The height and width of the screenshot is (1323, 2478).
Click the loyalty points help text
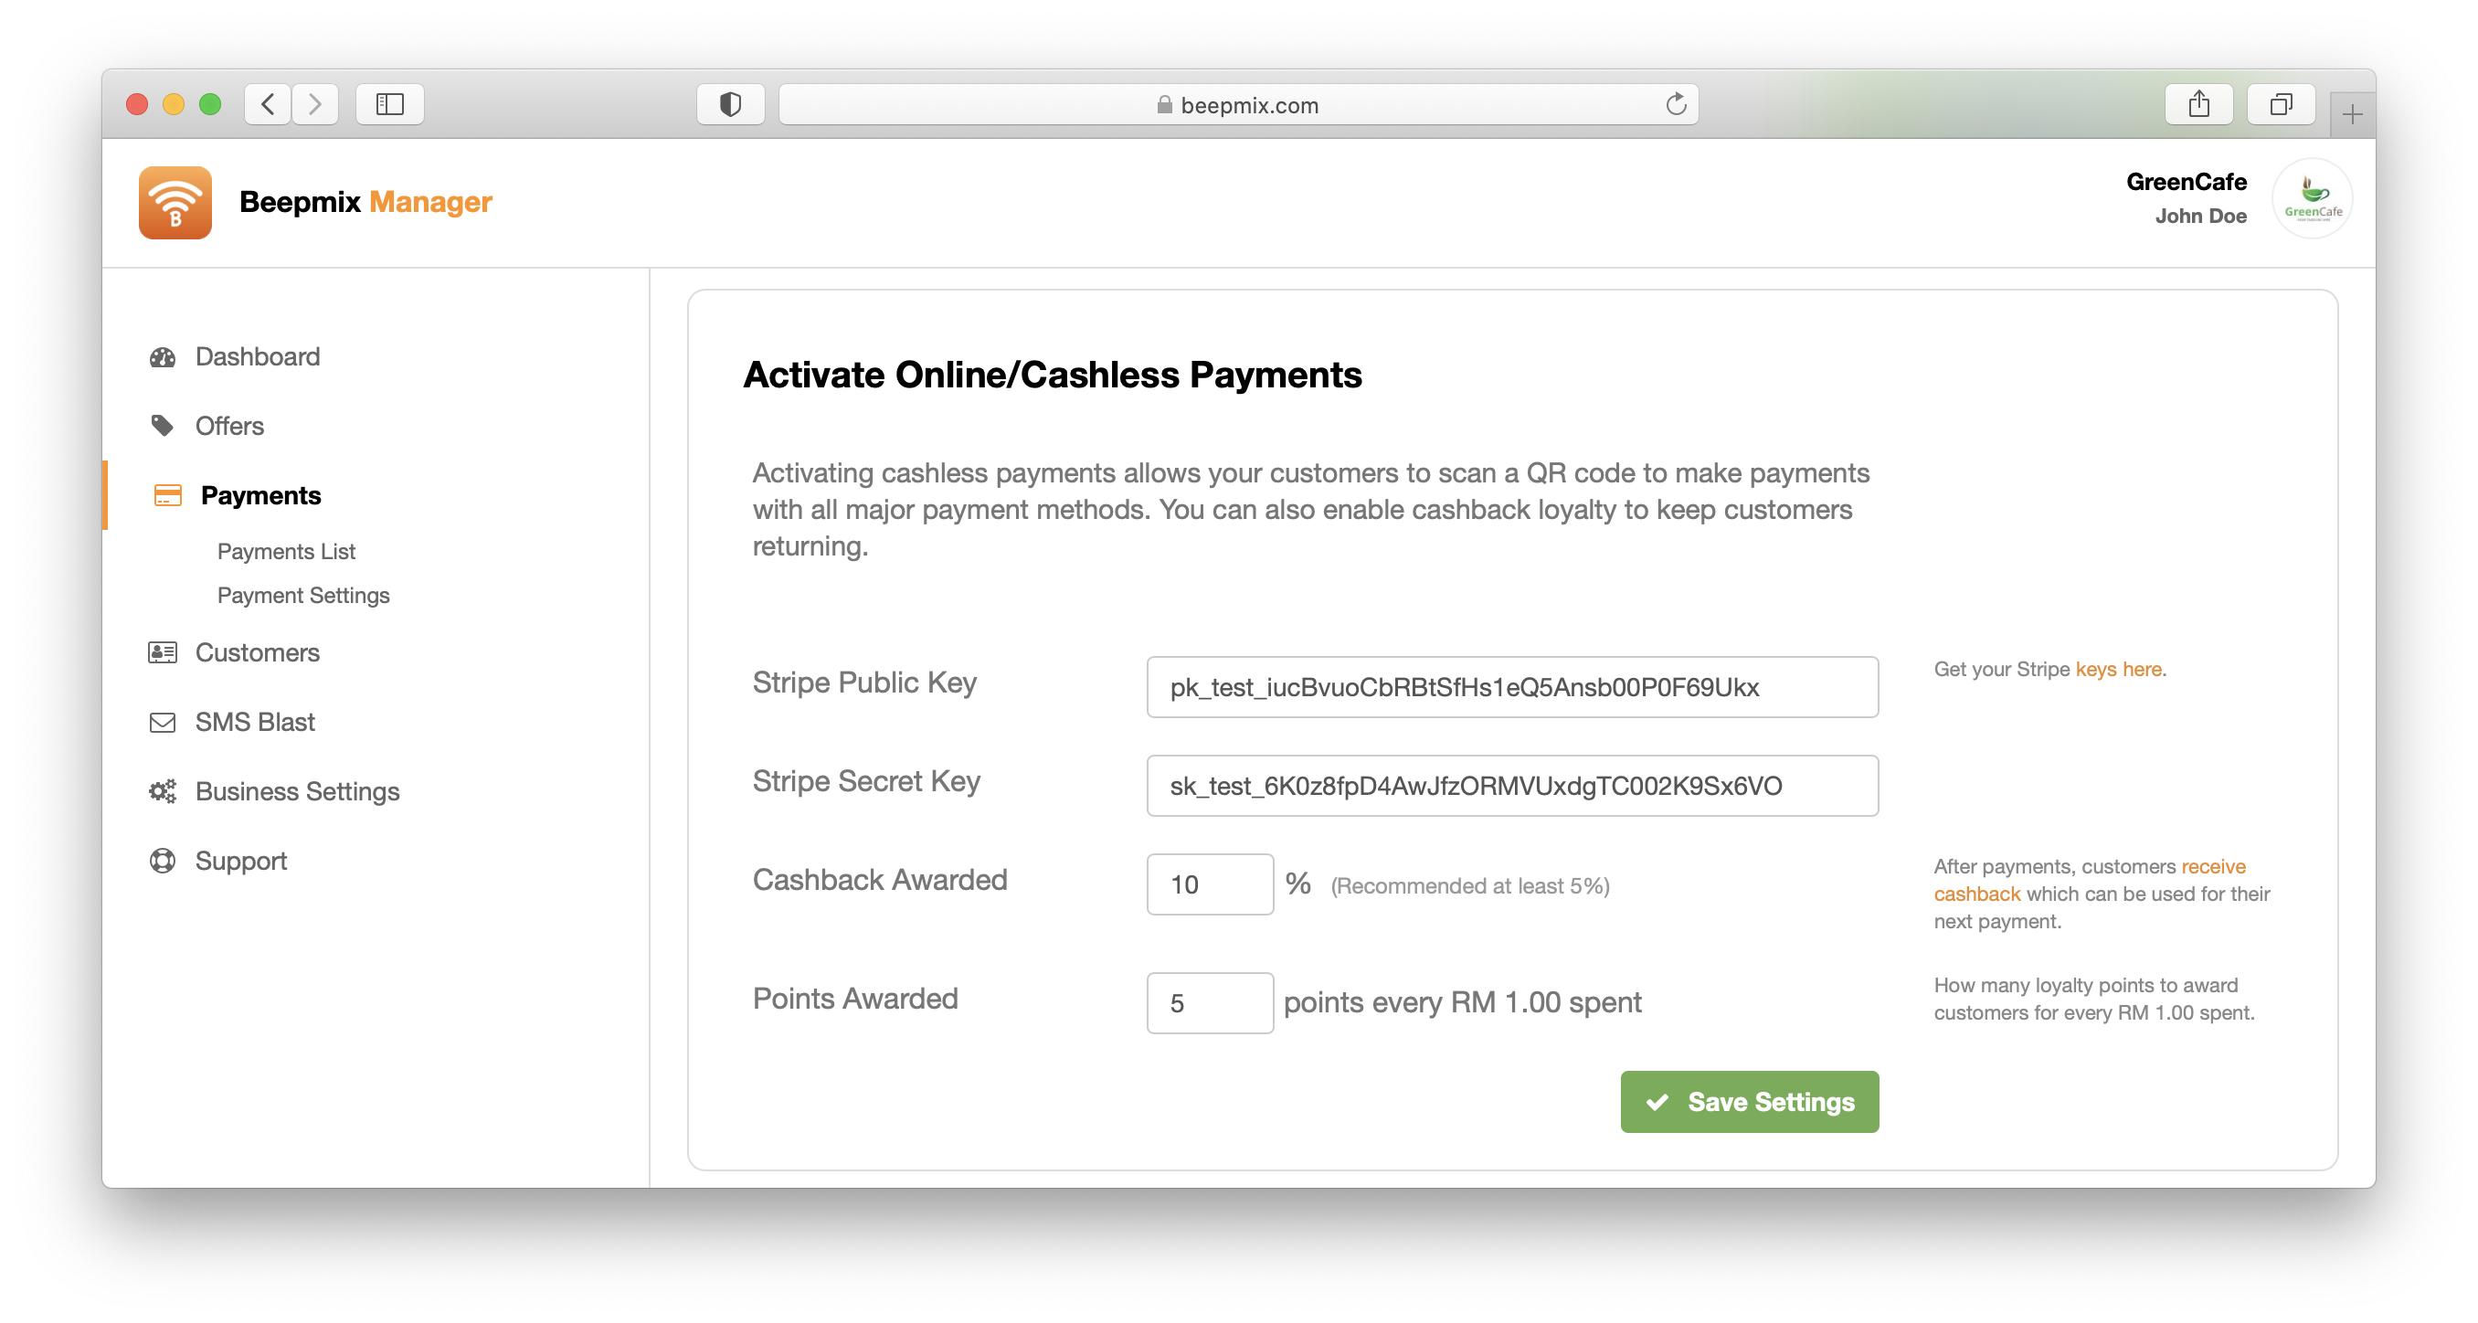click(2094, 999)
